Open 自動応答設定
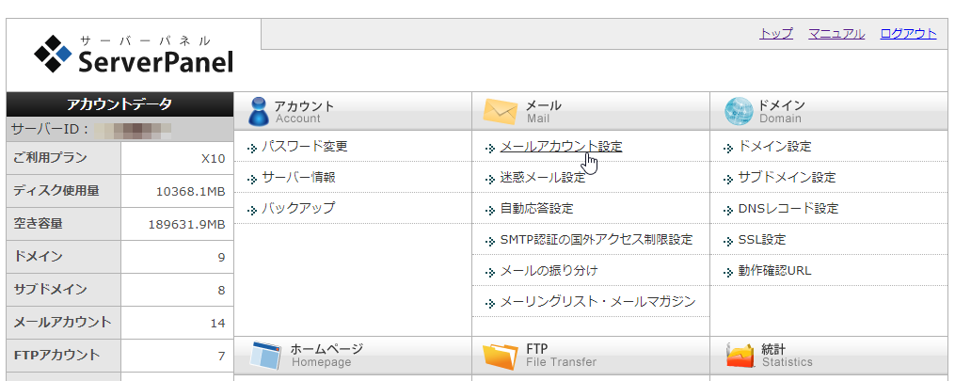Viewport: 955px width, 381px height. click(536, 208)
